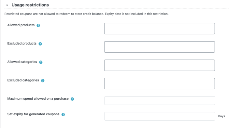Open the Allowed categories selection box
The width and height of the screenshot is (229, 128).
point(160,65)
